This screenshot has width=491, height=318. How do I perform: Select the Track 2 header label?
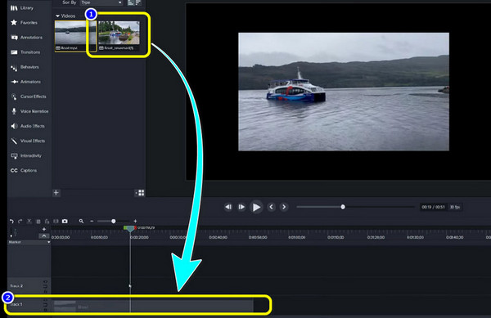16,286
